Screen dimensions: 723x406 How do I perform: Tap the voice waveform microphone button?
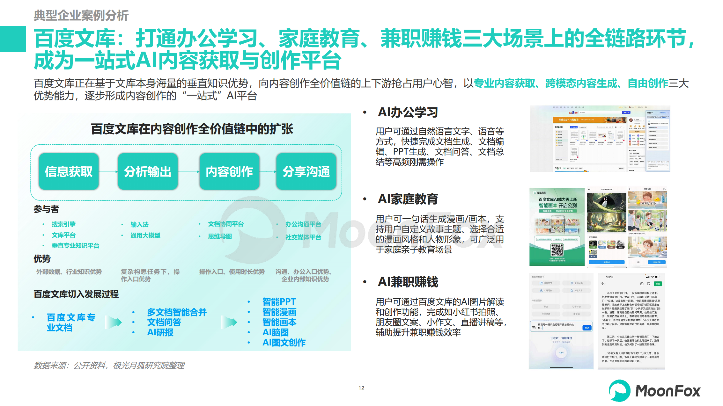tap(561, 353)
